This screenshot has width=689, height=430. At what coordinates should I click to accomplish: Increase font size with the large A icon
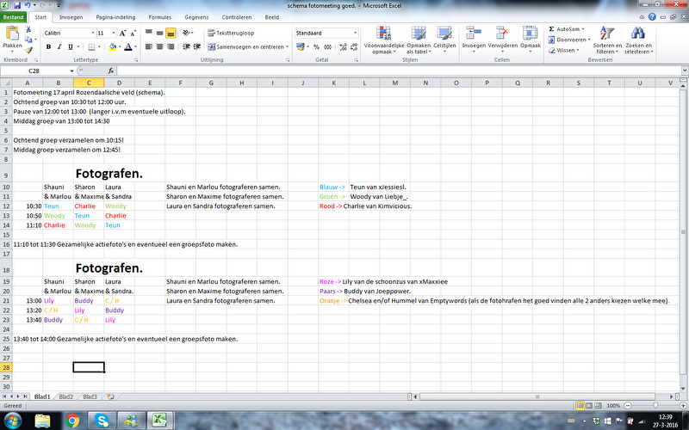[x=122, y=33]
